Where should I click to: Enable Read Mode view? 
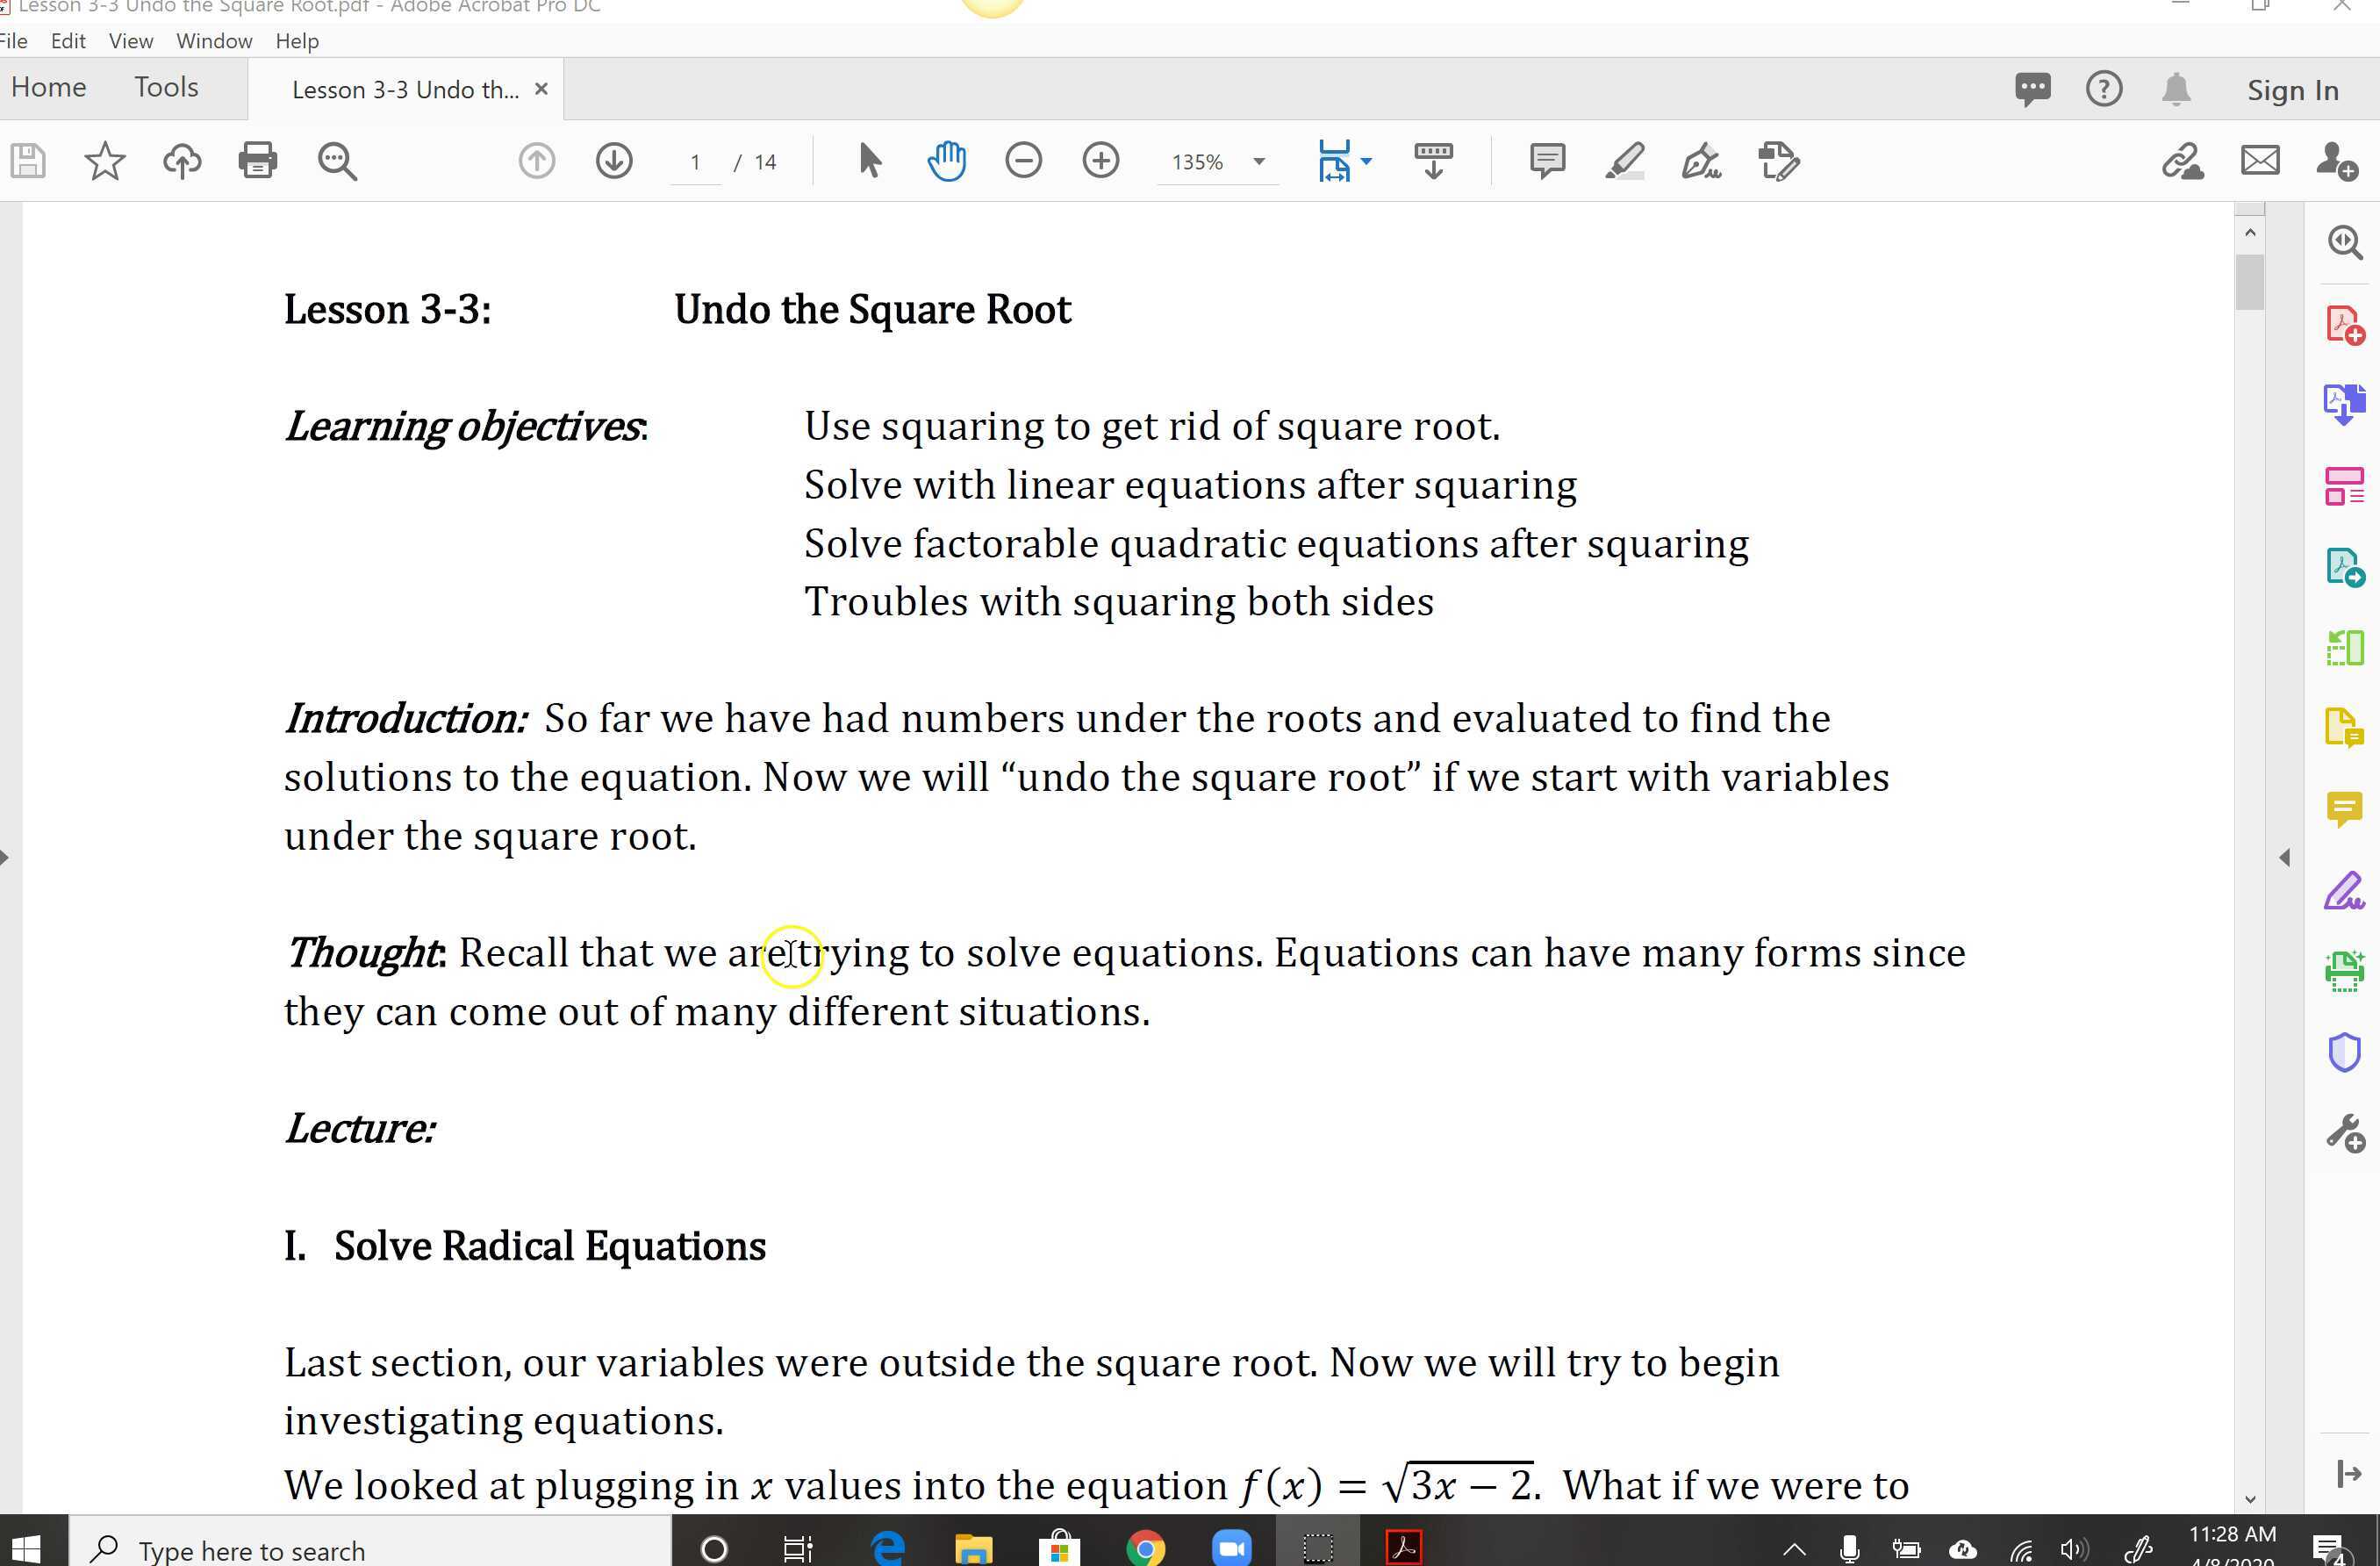1434,160
